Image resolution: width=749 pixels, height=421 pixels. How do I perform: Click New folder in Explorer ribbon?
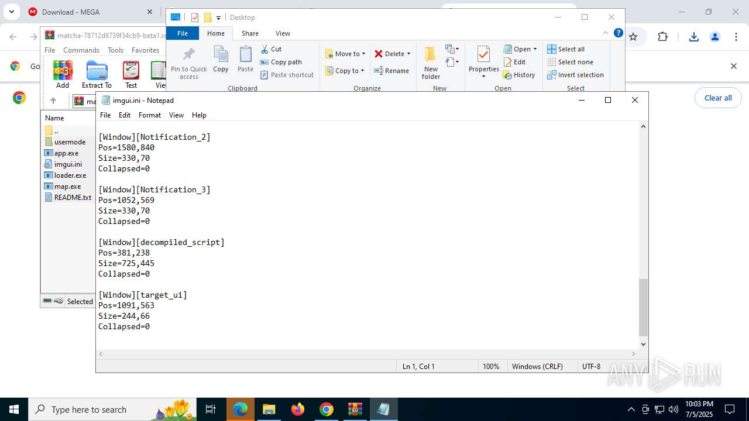(x=431, y=63)
